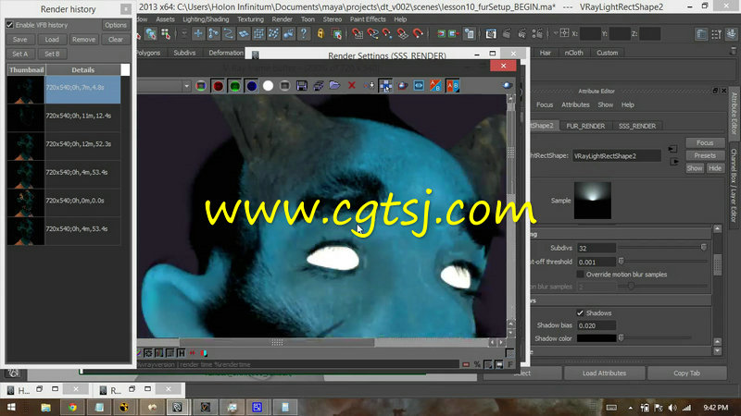Click the light Sample preview swatch
741x416 pixels.
point(593,201)
